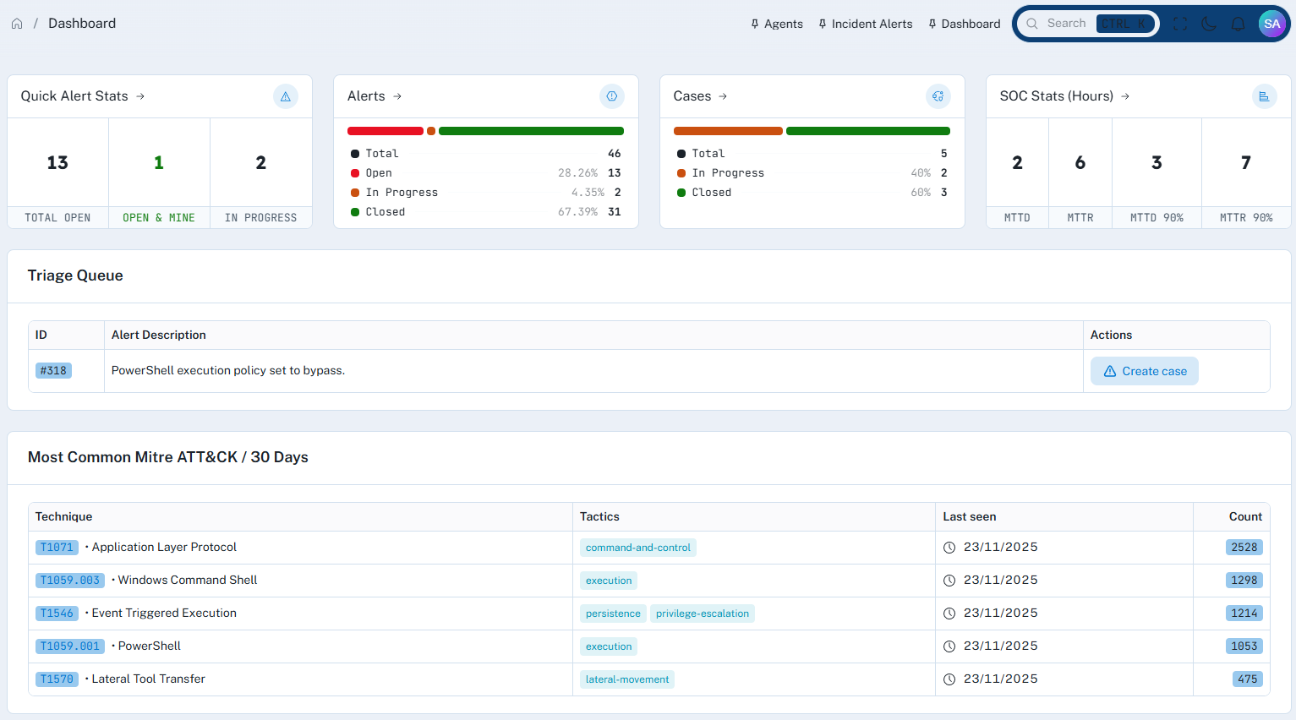This screenshot has height=720, width=1296.
Task: Enter fullscreen using the expand icon
Action: point(1179,24)
